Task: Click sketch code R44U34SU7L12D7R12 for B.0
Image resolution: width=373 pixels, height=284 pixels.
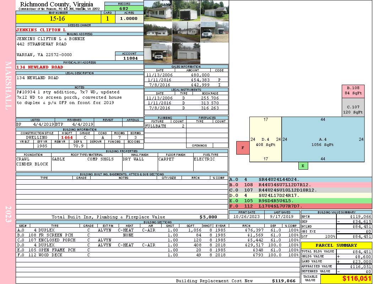Action: tap(285, 185)
